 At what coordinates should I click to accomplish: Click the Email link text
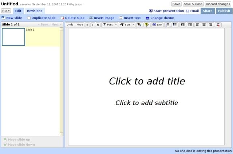[194, 11]
